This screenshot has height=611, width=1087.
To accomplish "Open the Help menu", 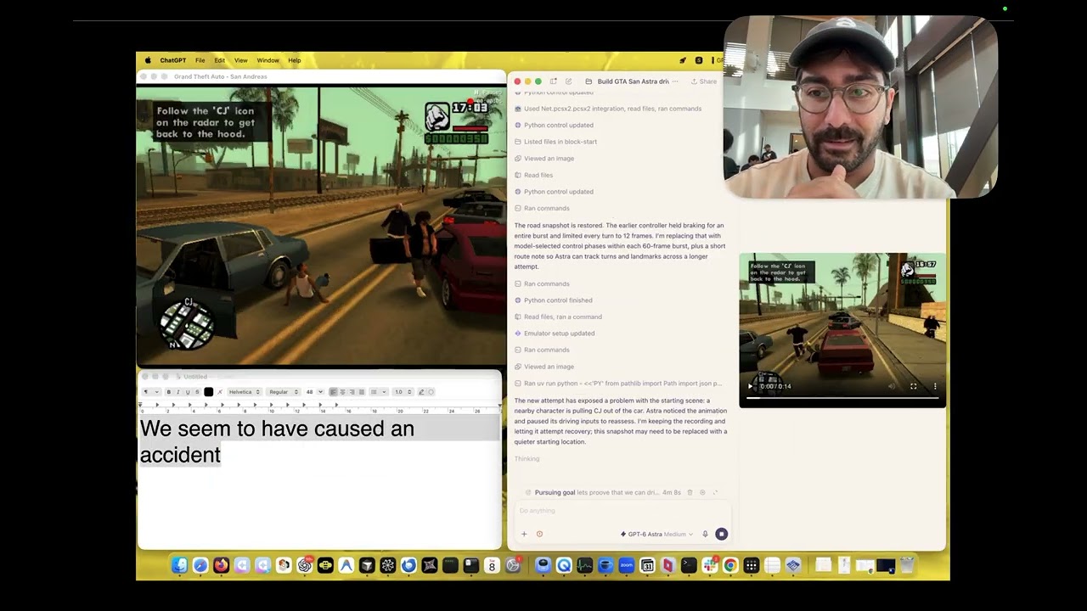I will pos(294,60).
